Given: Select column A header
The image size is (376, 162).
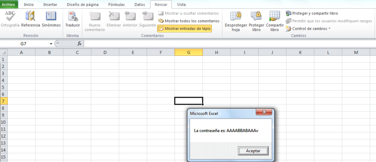Looking at the screenshot, I should [21, 52].
